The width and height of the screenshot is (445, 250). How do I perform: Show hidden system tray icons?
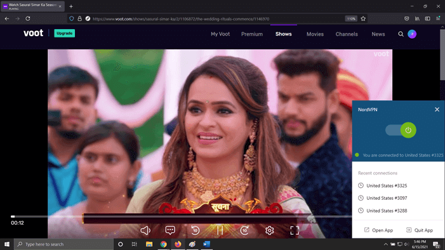tap(386, 244)
